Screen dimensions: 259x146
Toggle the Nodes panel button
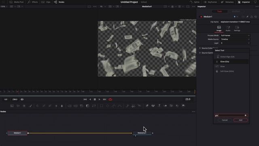[x=59, y=2]
